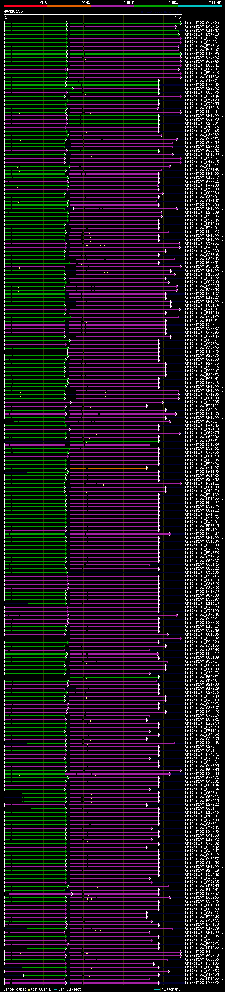Open hit UniRef100_B5W4E3

click(x=202, y=34)
